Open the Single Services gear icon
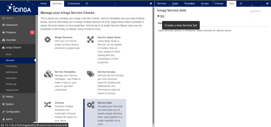Image resolution: width=271 pixels, height=127 pixels. tap(47, 40)
